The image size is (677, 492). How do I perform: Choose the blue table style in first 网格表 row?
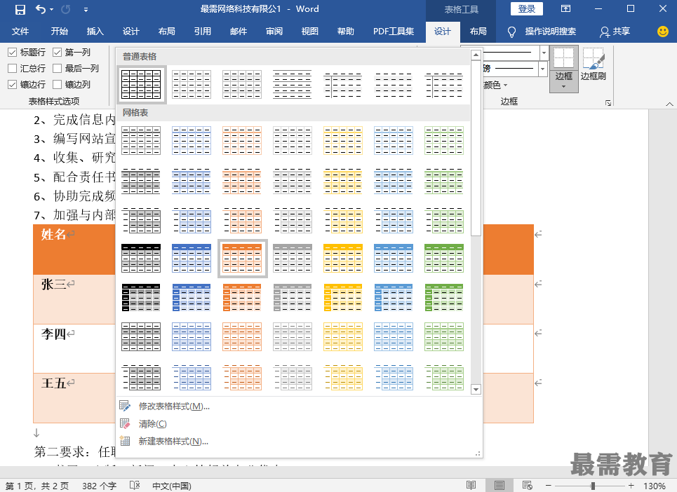tap(192, 141)
